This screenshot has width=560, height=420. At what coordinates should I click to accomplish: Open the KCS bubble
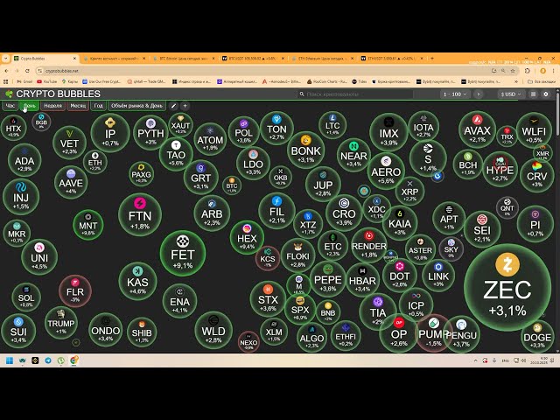pyautogui.click(x=268, y=258)
